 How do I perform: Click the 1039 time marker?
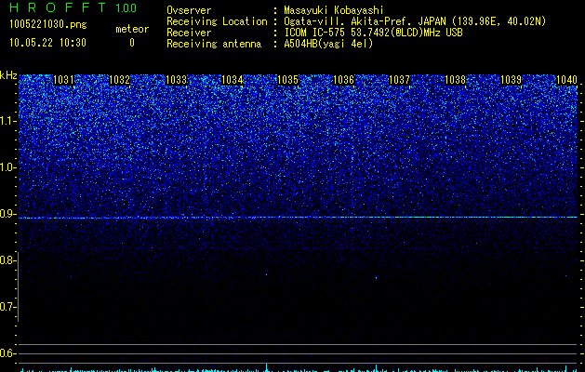tap(511, 80)
